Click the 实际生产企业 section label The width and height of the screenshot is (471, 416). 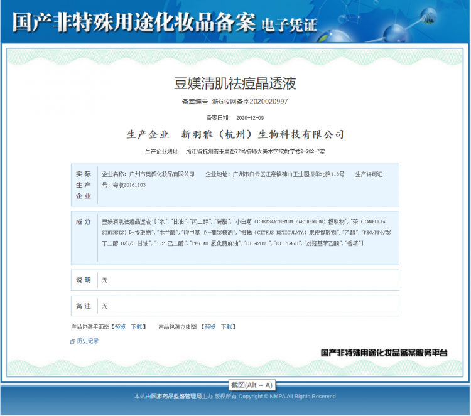84,184
